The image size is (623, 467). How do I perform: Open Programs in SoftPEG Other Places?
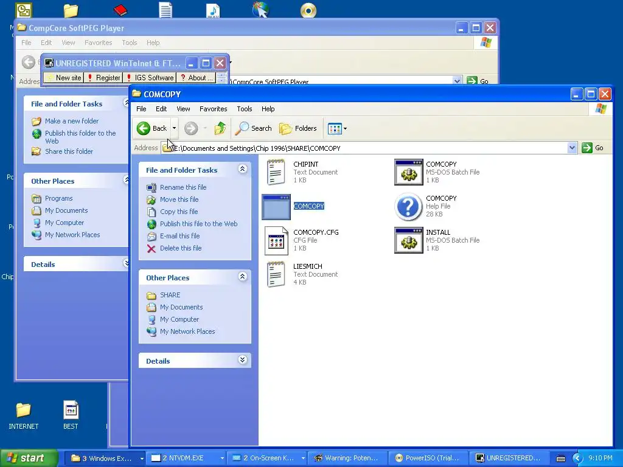pos(58,198)
